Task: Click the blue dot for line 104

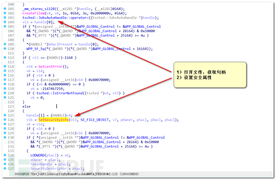Action: (5, 22)
